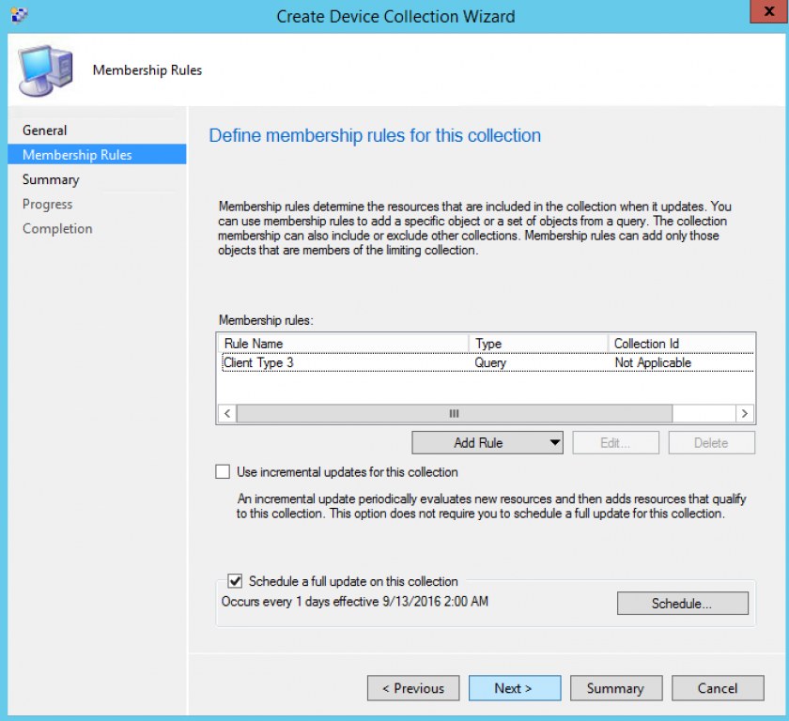Click the Delete rule button
The image size is (789, 721).
711,442
